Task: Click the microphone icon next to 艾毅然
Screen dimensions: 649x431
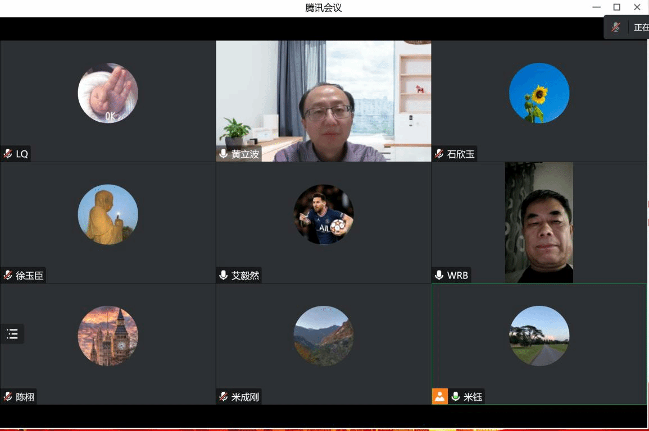Action: 224,276
